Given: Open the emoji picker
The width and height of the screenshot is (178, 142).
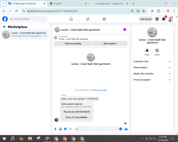Looking at the screenshot, I should [x=120, y=129].
